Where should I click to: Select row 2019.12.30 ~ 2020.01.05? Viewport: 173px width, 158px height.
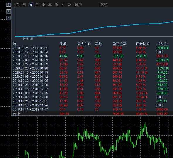92,81
